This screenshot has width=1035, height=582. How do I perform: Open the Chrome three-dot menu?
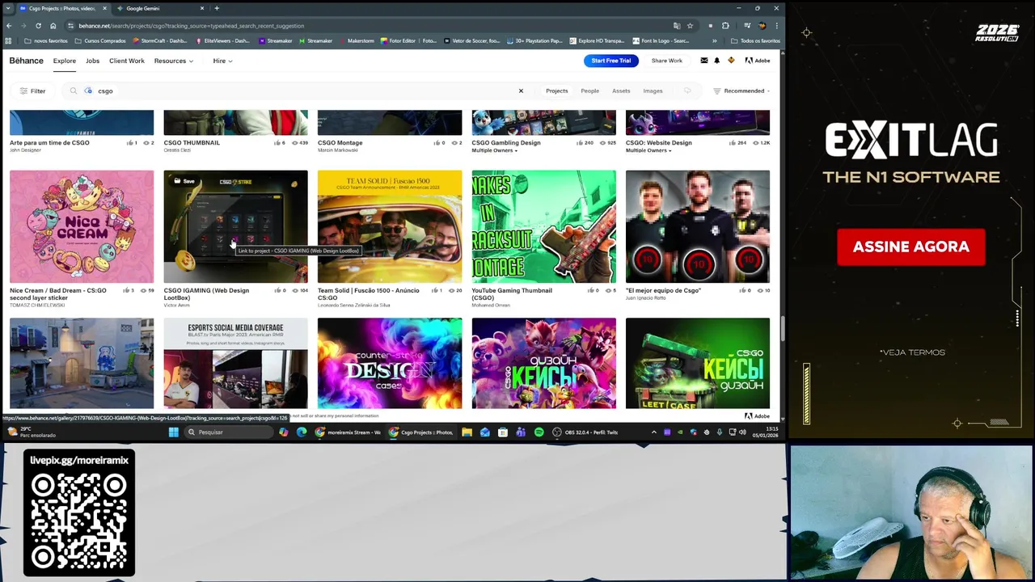point(776,26)
